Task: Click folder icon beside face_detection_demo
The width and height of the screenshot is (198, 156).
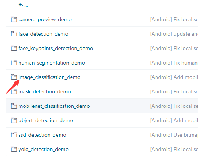Action: pos(14,34)
